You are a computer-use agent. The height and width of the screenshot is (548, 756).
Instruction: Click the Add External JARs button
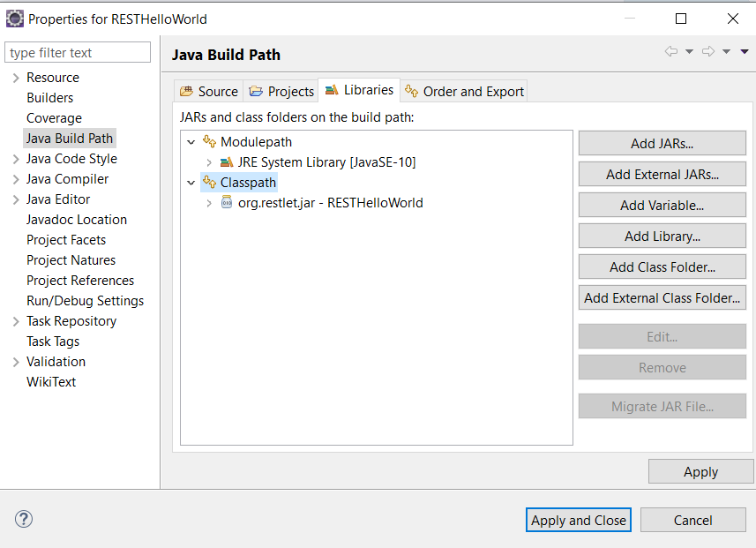[x=662, y=175]
